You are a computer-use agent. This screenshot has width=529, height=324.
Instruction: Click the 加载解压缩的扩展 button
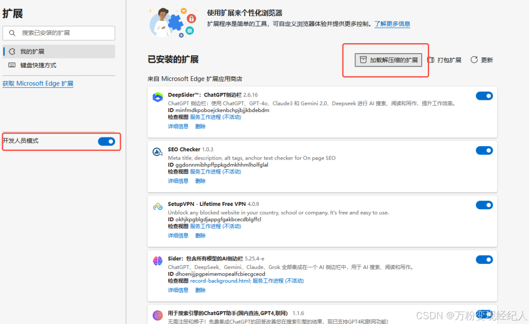(388, 60)
